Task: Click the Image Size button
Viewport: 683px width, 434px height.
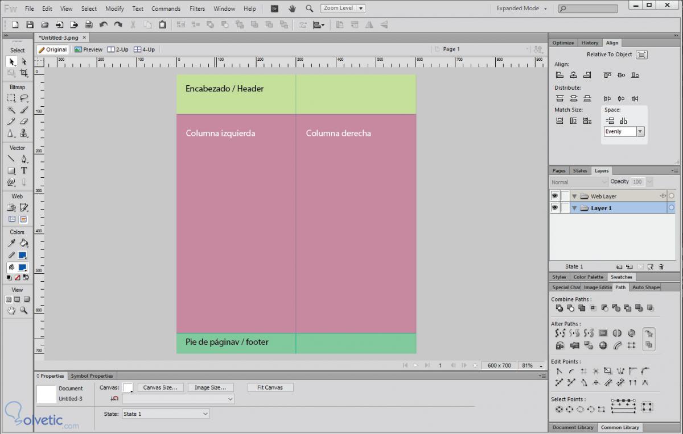Action: pos(211,387)
